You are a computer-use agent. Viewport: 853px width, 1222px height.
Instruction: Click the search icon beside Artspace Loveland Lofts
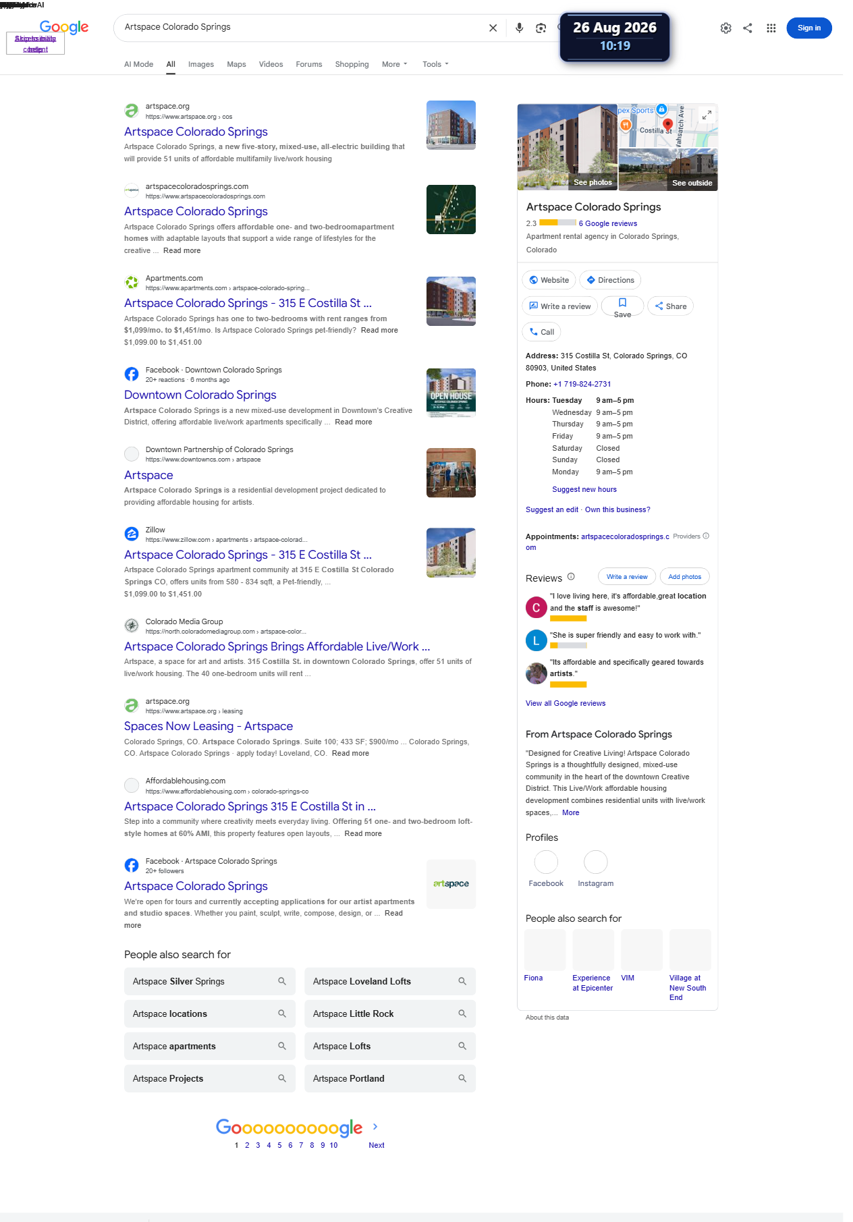pyautogui.click(x=462, y=981)
